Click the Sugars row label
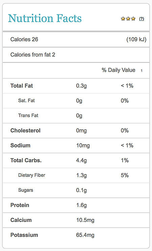 pos(26,190)
